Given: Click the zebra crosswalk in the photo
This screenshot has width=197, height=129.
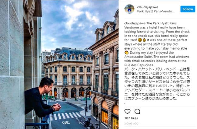Looking at the screenshot, I should [x=66, y=116].
